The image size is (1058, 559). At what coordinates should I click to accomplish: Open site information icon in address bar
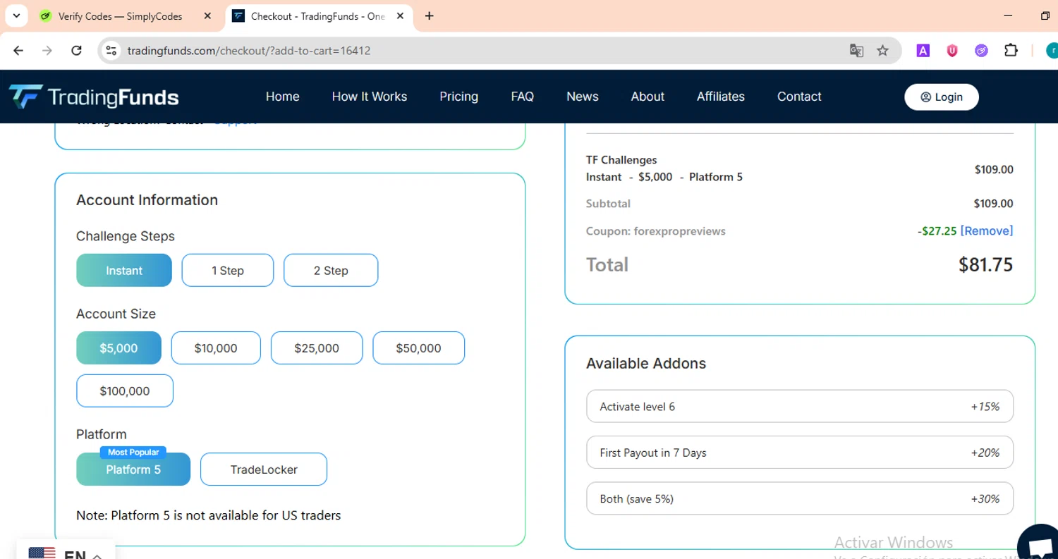[x=111, y=51]
